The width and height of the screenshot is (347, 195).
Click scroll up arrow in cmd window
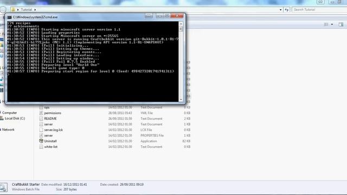(x=181, y=24)
